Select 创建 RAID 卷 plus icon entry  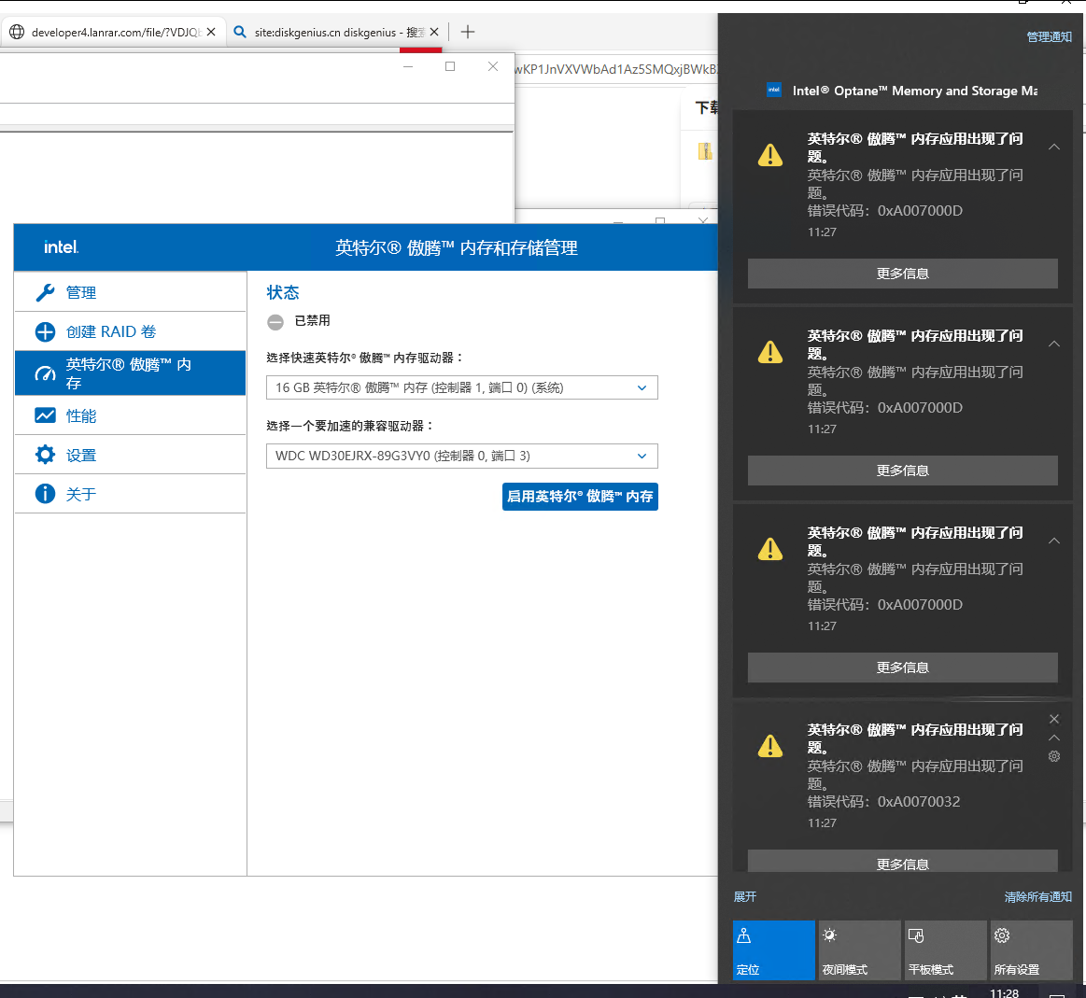130,331
